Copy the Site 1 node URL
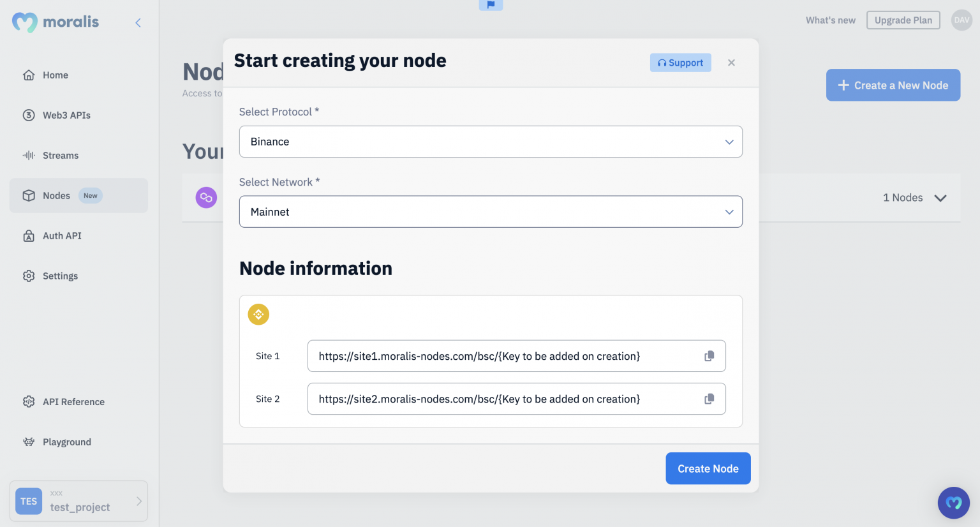This screenshot has height=527, width=980. [709, 356]
